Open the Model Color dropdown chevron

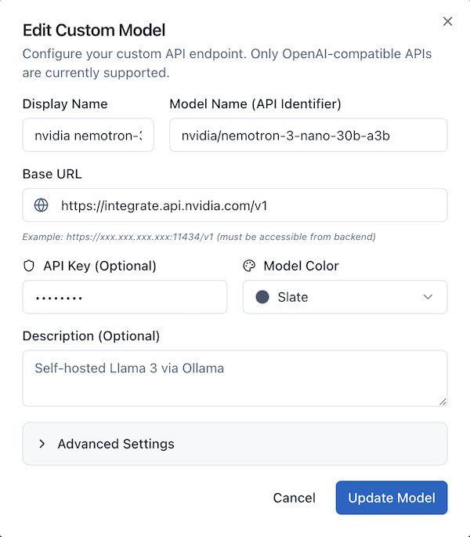click(428, 297)
